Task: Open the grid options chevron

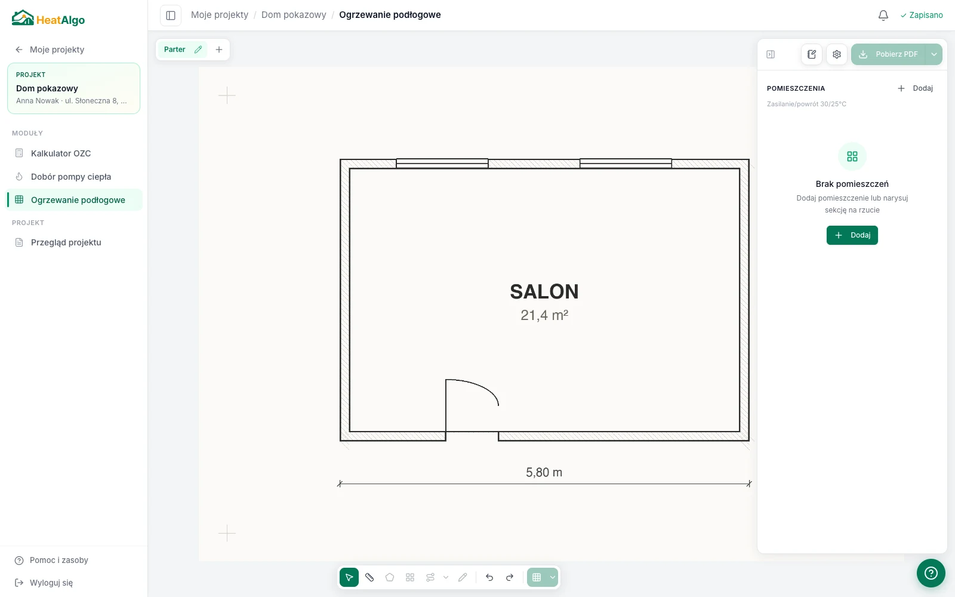Action: click(x=553, y=577)
